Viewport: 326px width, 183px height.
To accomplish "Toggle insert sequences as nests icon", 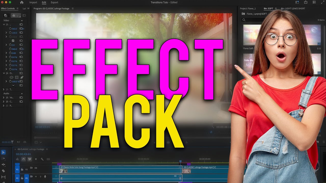I will (17, 159).
